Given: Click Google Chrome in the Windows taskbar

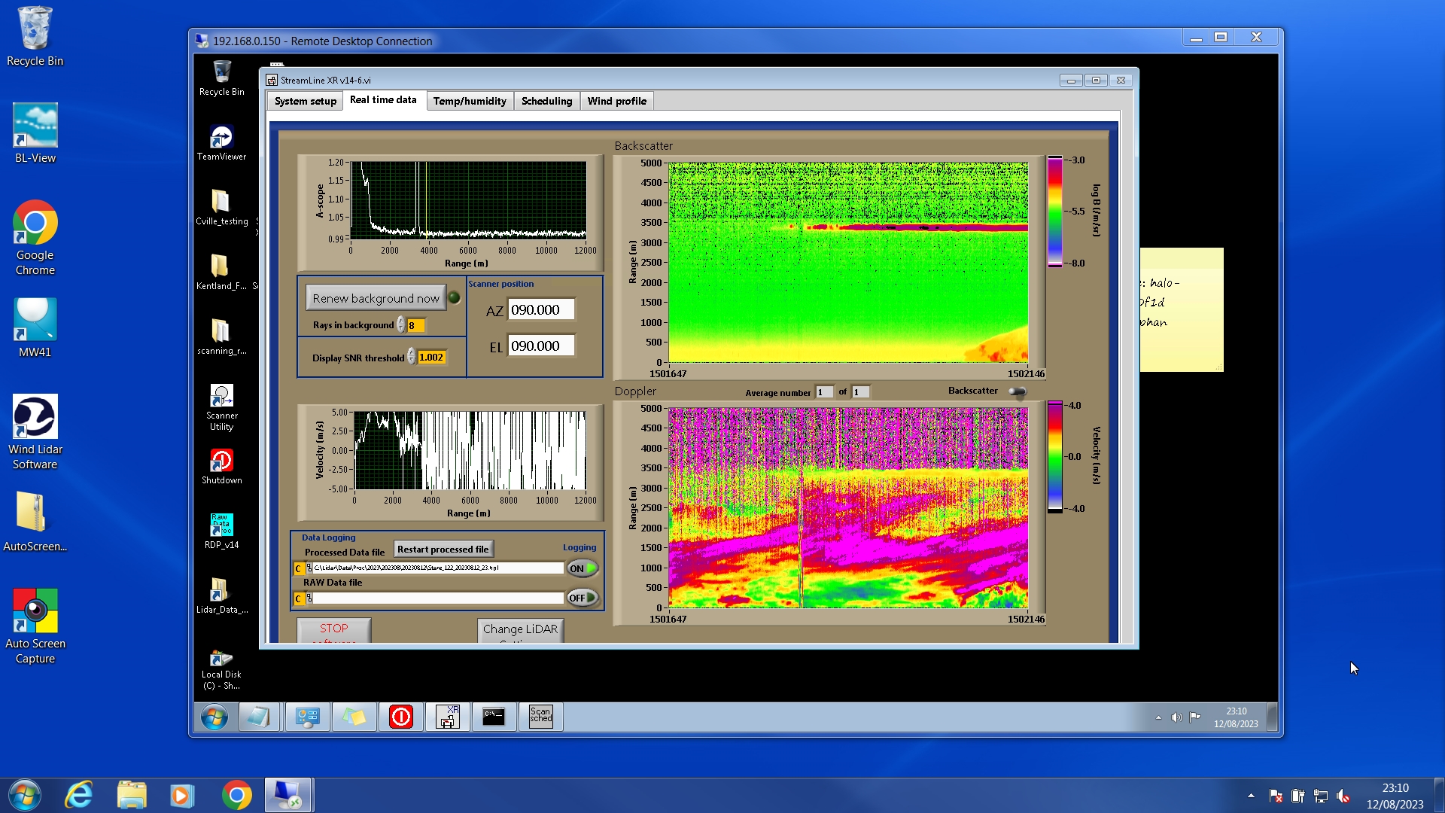Looking at the screenshot, I should click(236, 795).
